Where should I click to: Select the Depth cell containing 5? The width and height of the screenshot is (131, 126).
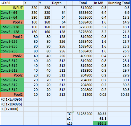[59, 8]
